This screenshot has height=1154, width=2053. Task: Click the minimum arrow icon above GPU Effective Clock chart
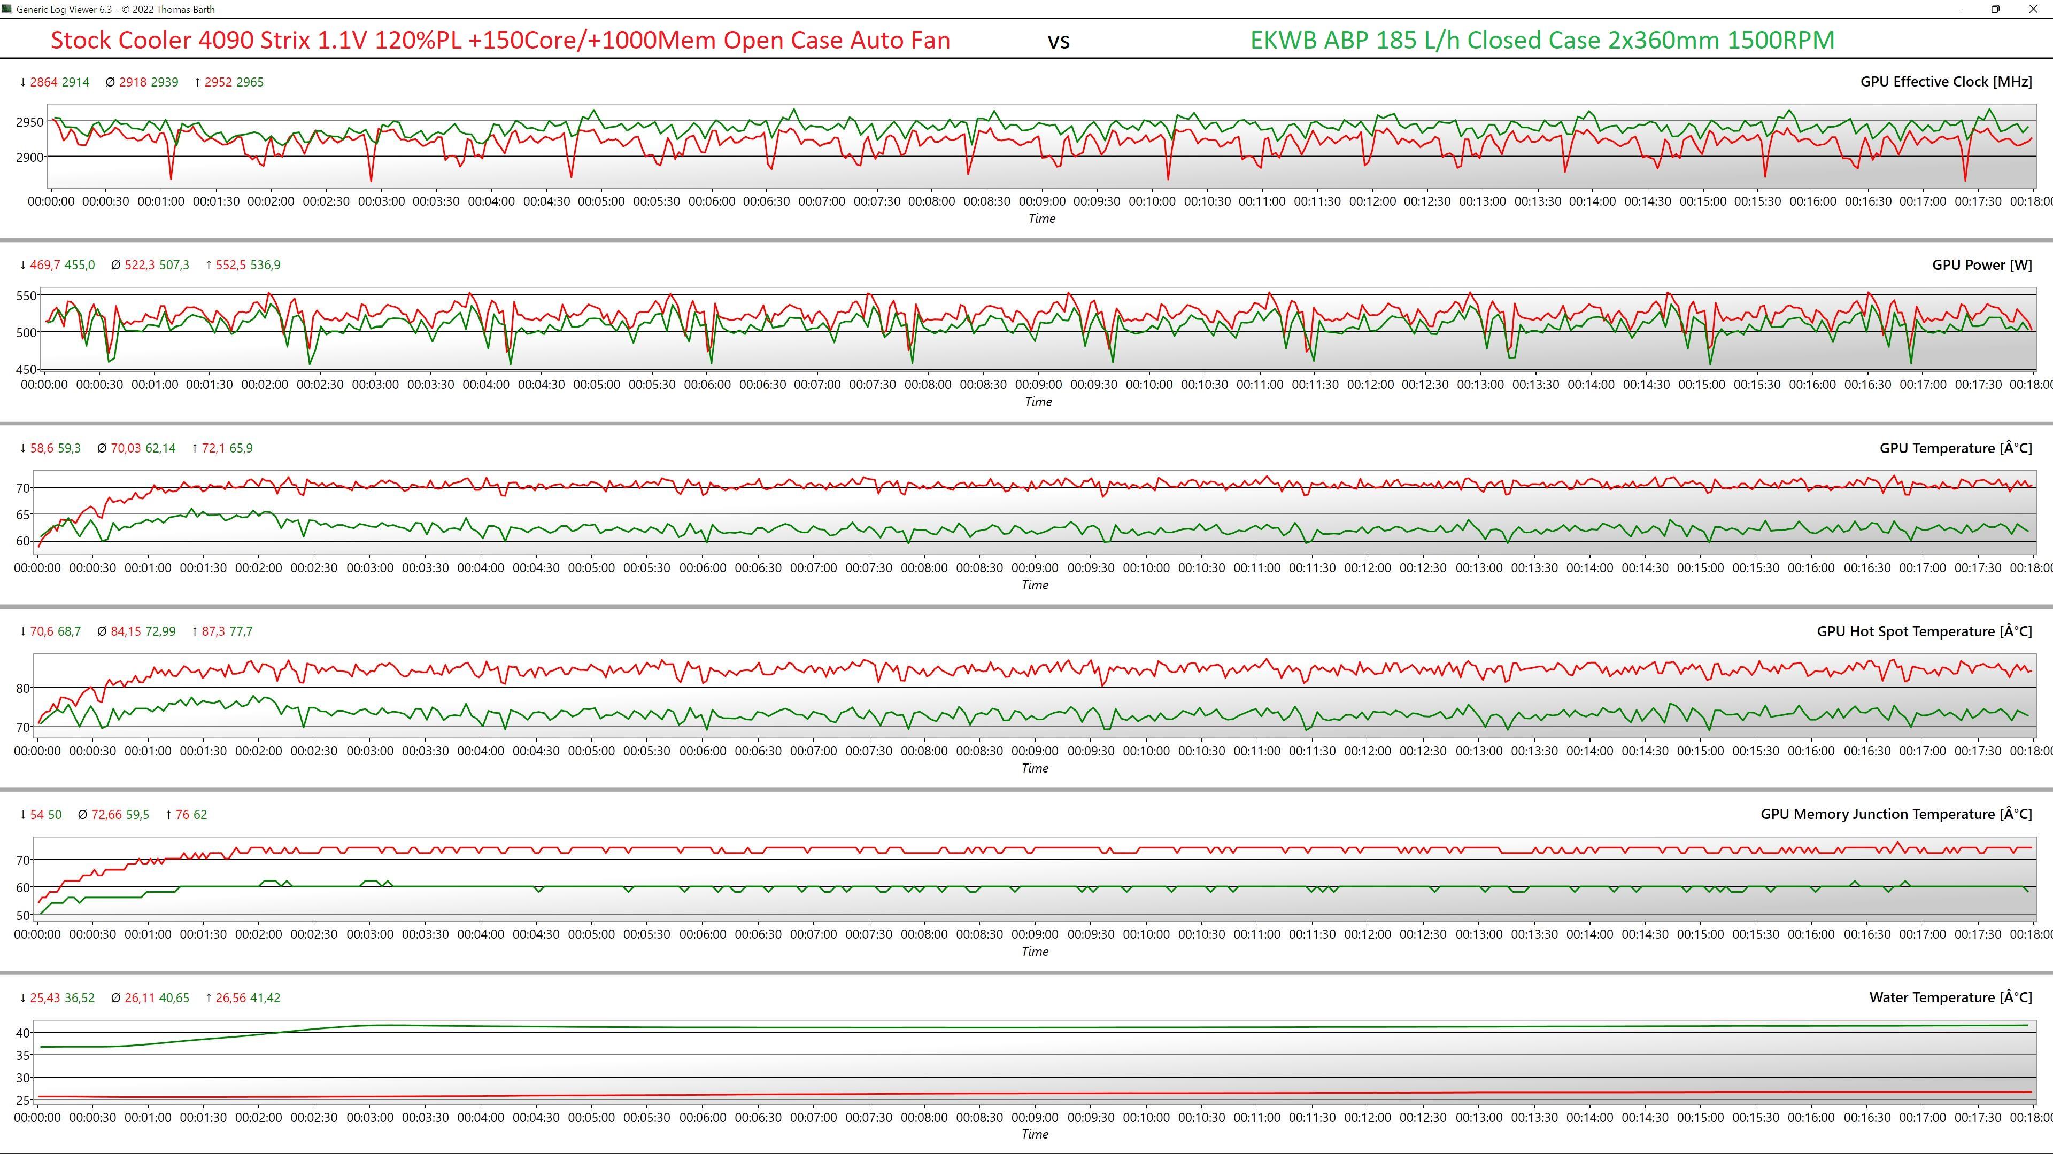23,82
